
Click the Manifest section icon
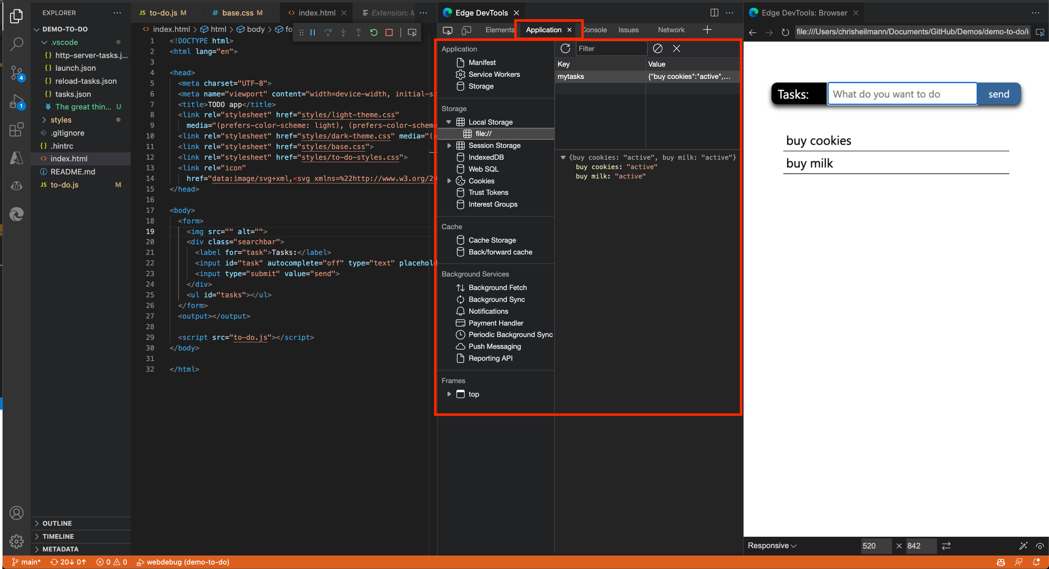point(460,62)
